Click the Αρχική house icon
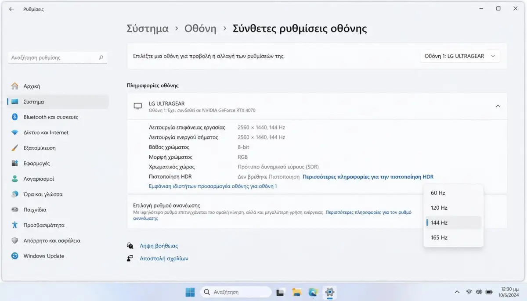The height and width of the screenshot is (301, 527). click(x=15, y=86)
